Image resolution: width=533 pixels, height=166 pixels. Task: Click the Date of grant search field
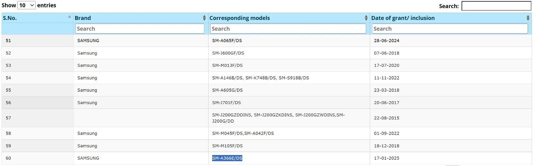point(450,29)
